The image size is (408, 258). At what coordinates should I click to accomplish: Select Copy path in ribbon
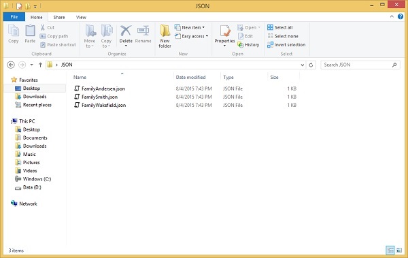[x=54, y=36]
